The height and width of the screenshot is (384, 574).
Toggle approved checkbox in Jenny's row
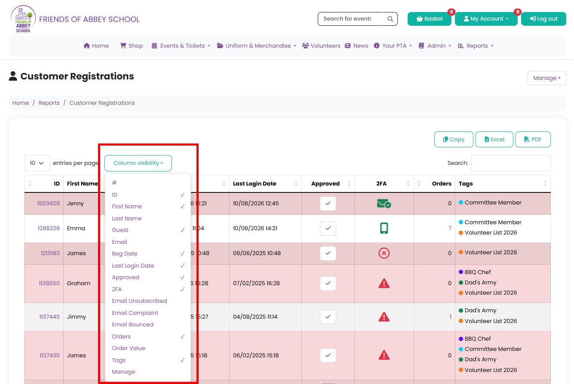point(328,204)
